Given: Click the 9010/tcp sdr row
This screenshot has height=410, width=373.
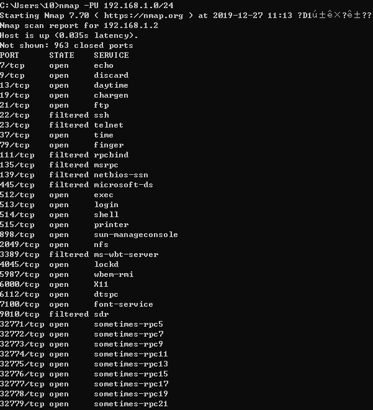Looking at the screenshot, I should pos(55,314).
